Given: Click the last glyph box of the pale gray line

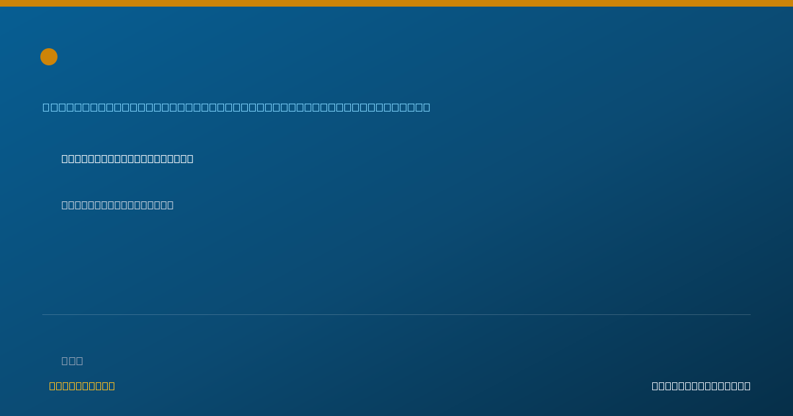Looking at the screenshot, I should point(170,205).
